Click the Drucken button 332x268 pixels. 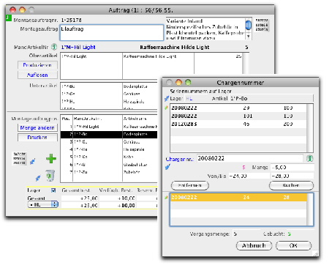tap(37, 138)
